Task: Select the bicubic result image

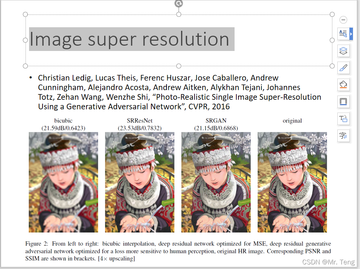Action: coord(63,182)
